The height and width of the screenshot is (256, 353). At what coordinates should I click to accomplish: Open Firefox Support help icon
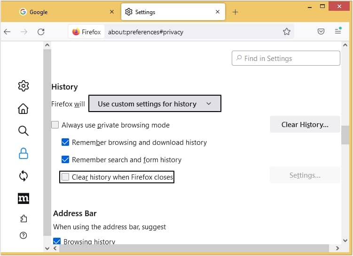point(23,235)
